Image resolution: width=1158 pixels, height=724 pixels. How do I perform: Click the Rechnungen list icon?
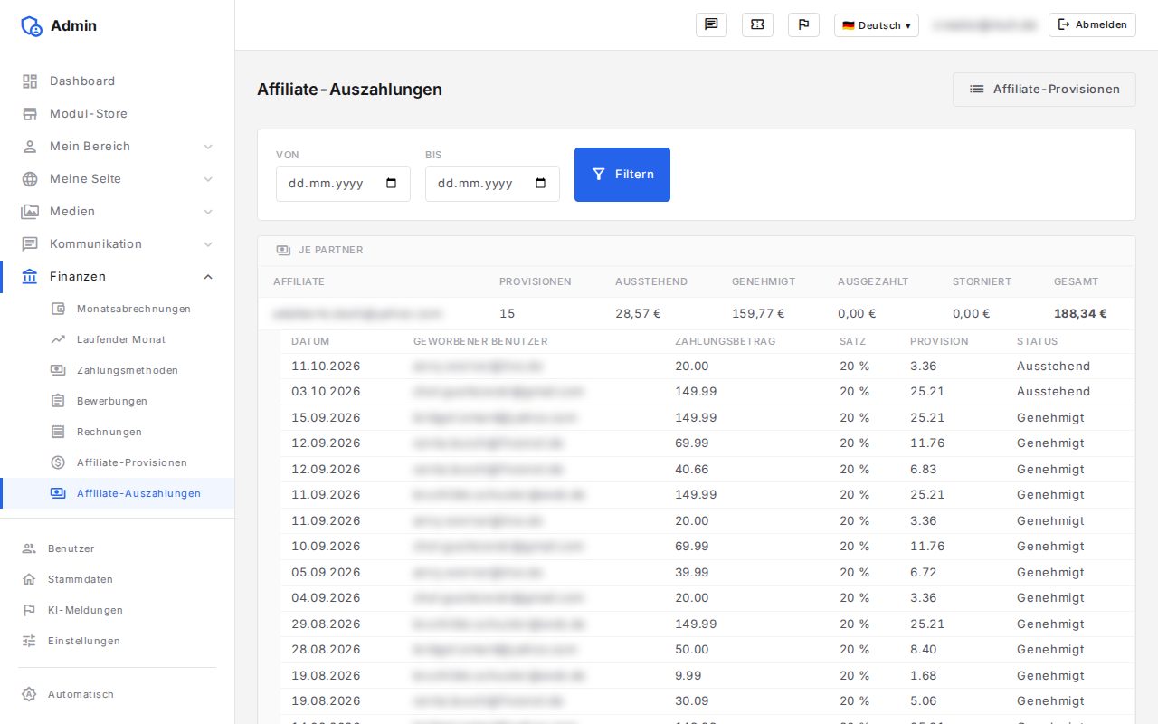(x=58, y=432)
